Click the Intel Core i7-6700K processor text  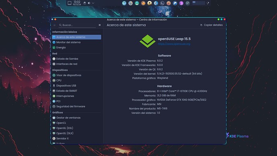pyautogui.click(x=182, y=91)
